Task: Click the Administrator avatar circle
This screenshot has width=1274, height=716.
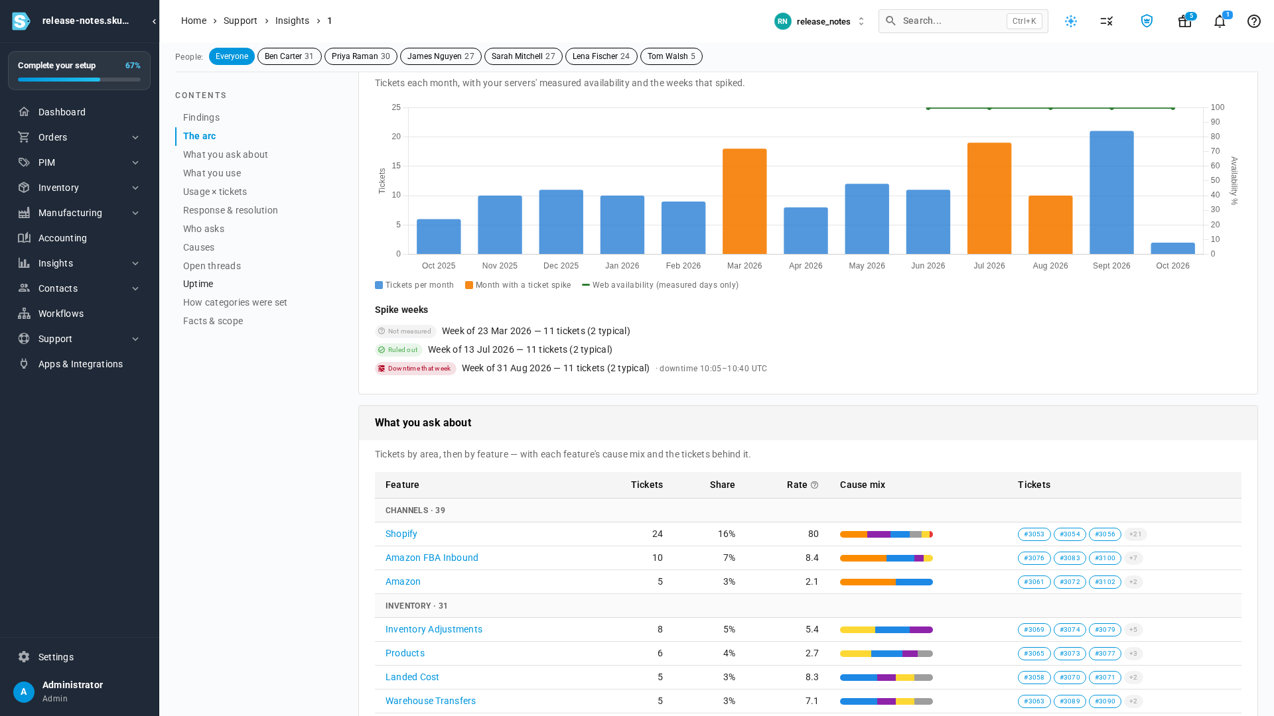Action: click(24, 691)
